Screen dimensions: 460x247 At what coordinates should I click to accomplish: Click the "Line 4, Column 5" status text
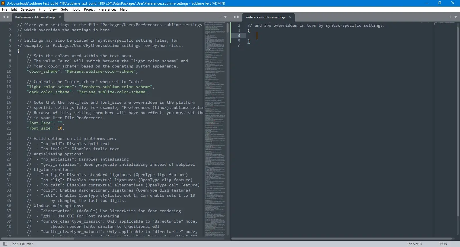coord(22,244)
